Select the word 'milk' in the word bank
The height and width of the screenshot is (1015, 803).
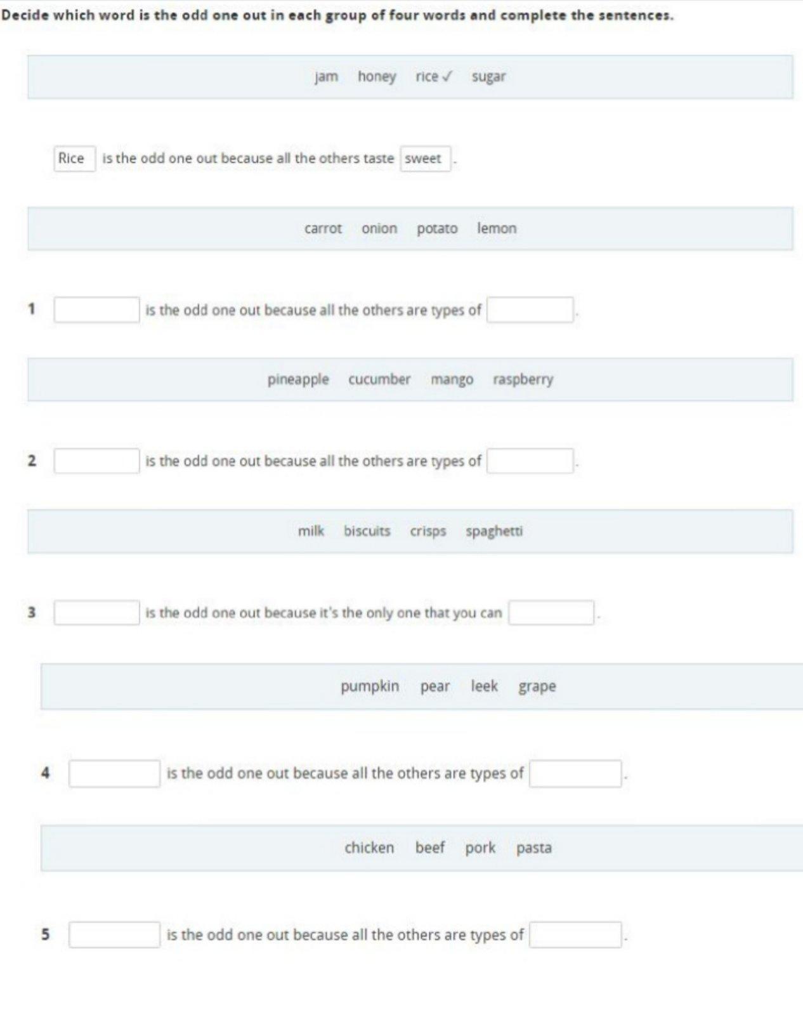pos(311,531)
